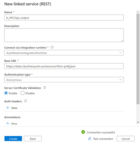
Task: Click the green Connection successful checkmark
Action: (83, 132)
